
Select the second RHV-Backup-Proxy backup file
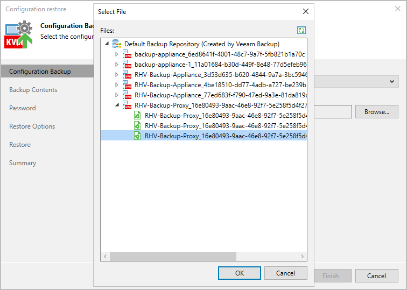pos(225,126)
